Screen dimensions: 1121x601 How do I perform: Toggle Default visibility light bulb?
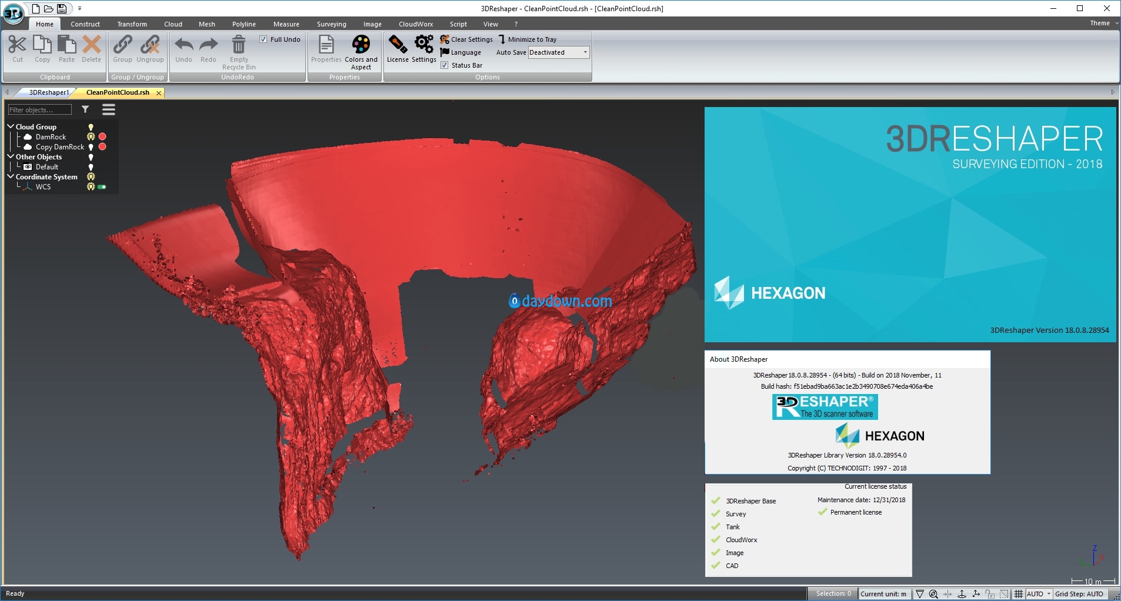point(91,167)
